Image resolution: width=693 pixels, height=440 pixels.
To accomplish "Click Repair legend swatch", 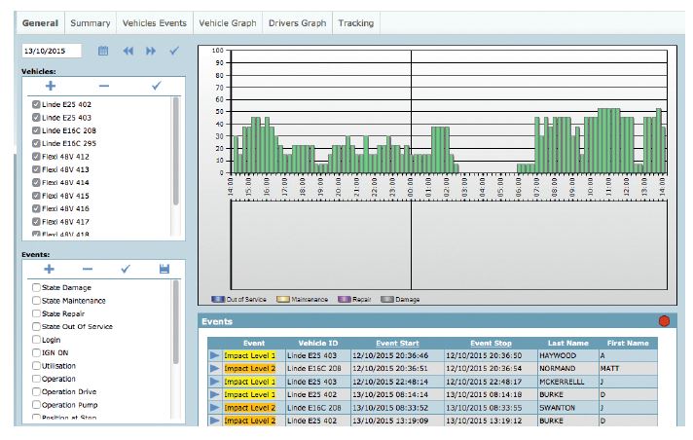I will [x=344, y=300].
